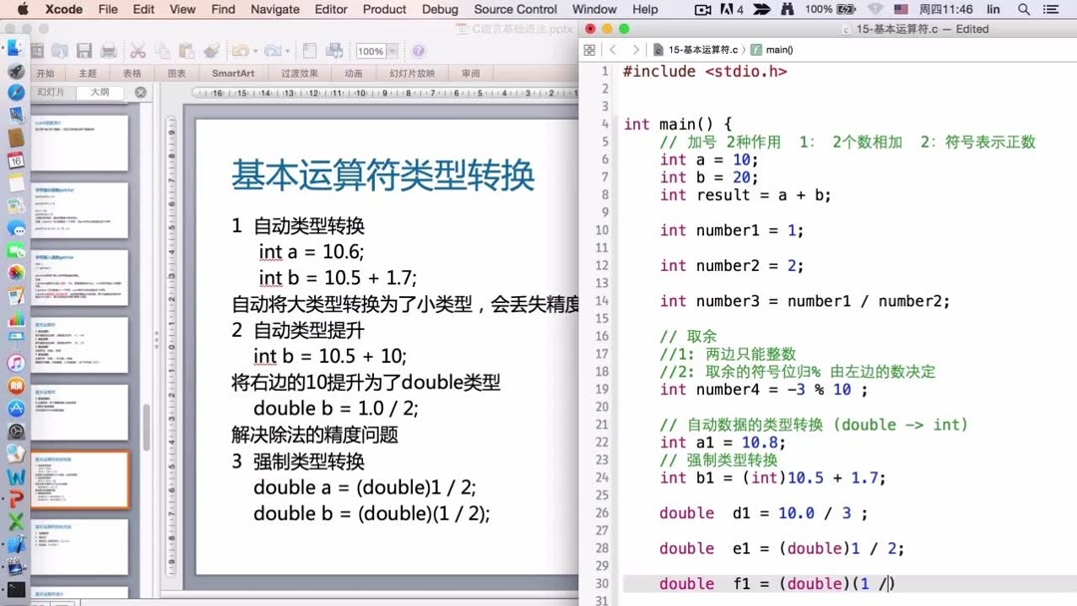Open the Source Control menu
Image resolution: width=1077 pixels, height=606 pixels.
(x=515, y=9)
